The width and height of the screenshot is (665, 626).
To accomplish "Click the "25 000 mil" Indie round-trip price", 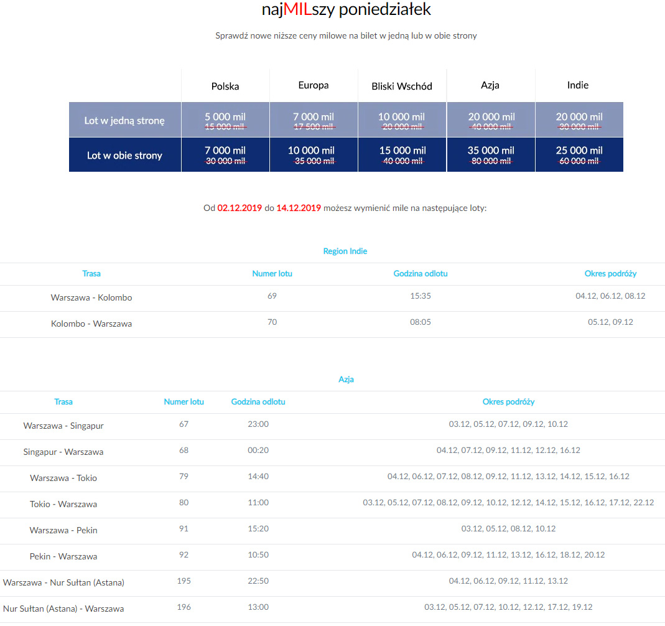I will (579, 150).
